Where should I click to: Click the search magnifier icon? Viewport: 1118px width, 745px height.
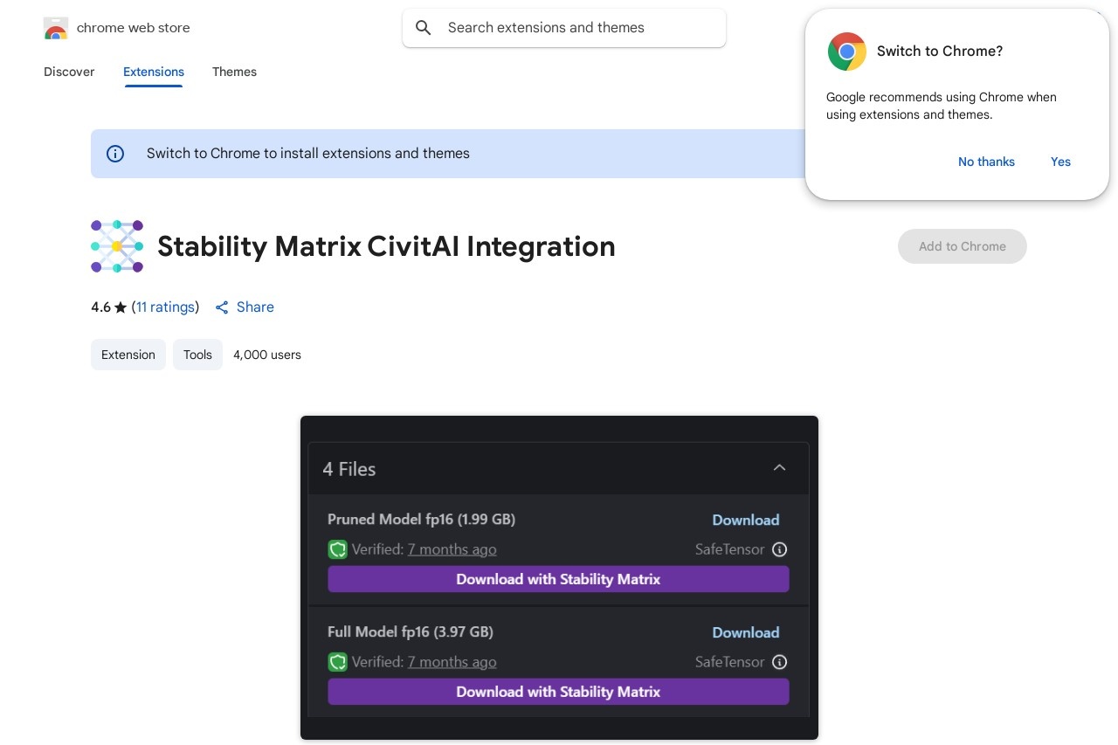click(x=424, y=28)
